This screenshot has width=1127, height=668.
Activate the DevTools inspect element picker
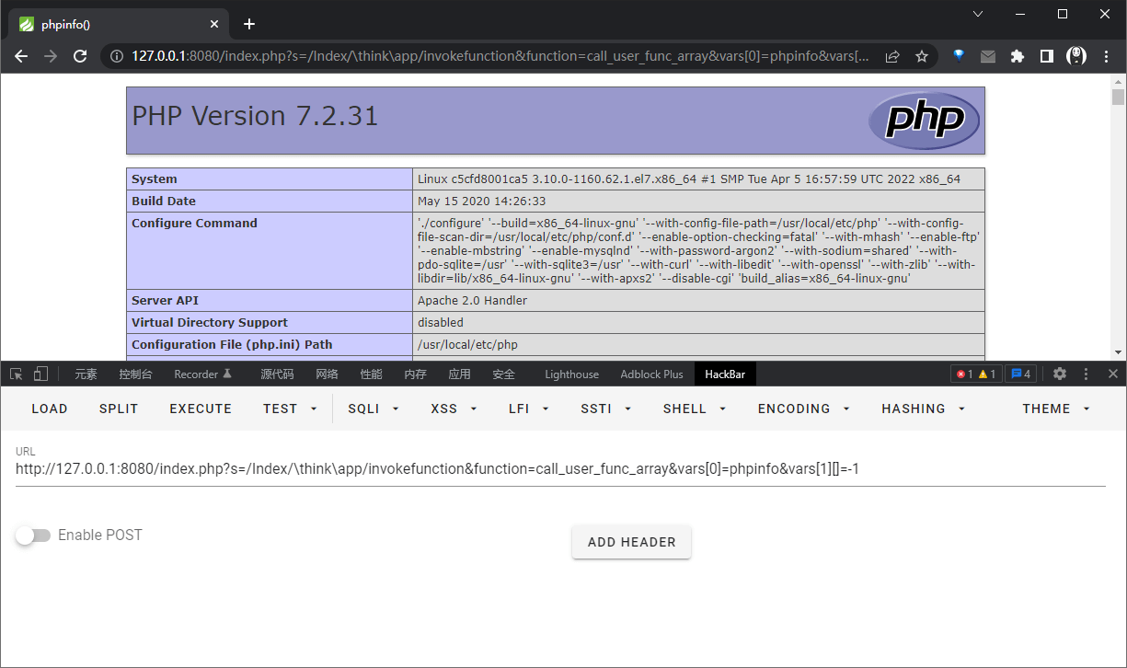pos(16,374)
